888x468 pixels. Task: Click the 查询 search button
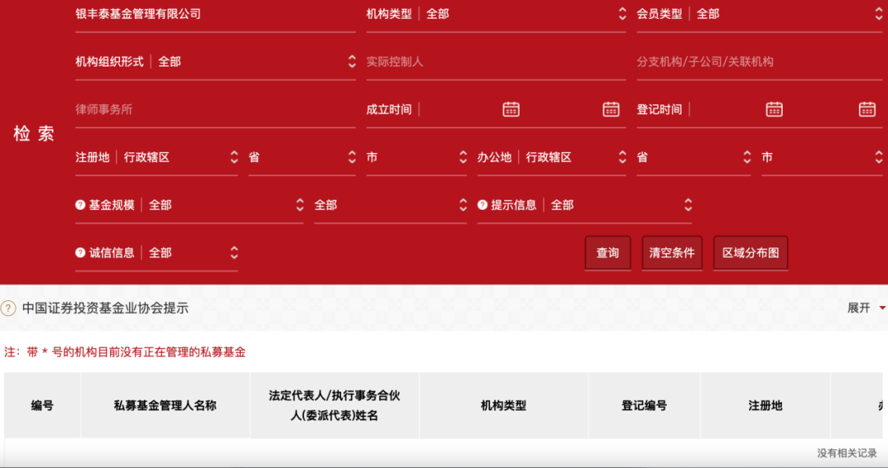(x=608, y=253)
